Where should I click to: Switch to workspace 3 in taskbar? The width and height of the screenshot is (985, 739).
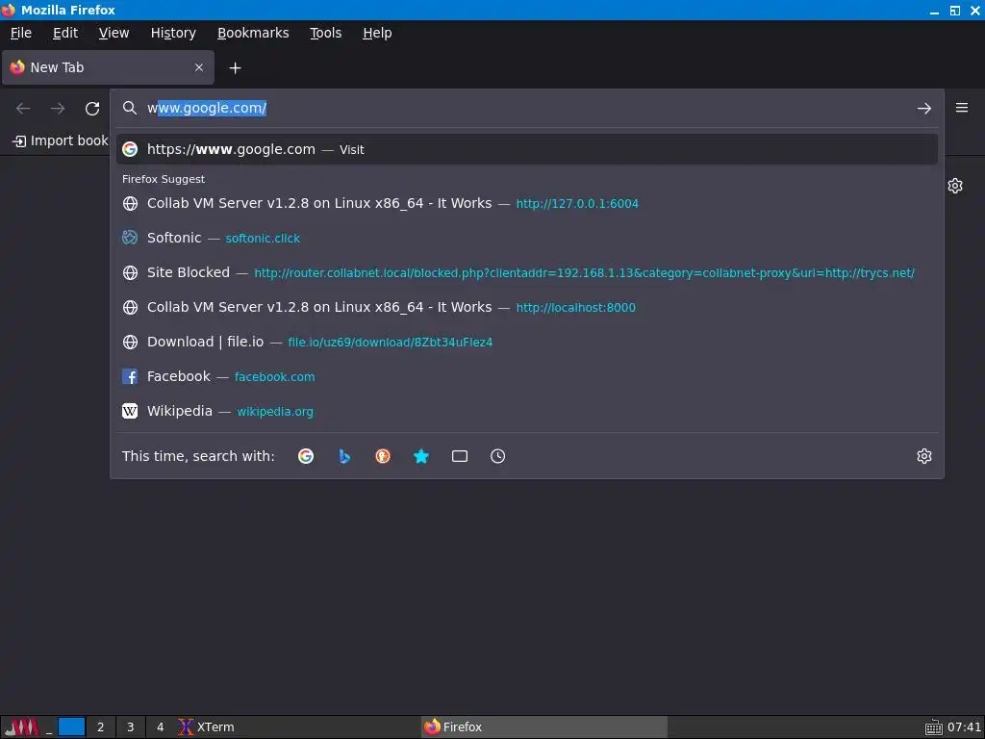tap(131, 727)
